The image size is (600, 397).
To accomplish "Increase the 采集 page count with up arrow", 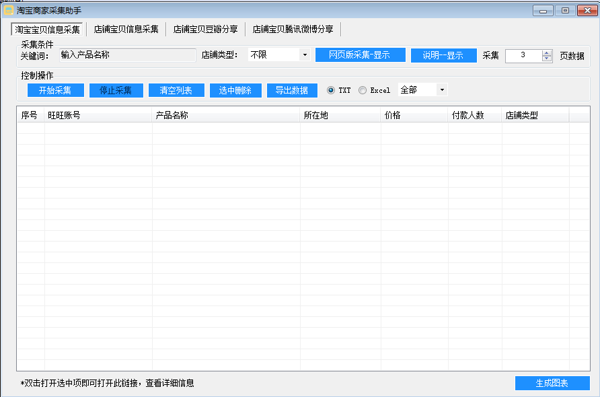I will pyautogui.click(x=547, y=52).
